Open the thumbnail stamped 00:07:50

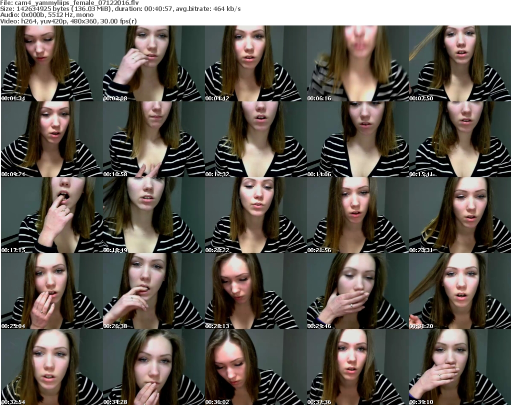460,63
